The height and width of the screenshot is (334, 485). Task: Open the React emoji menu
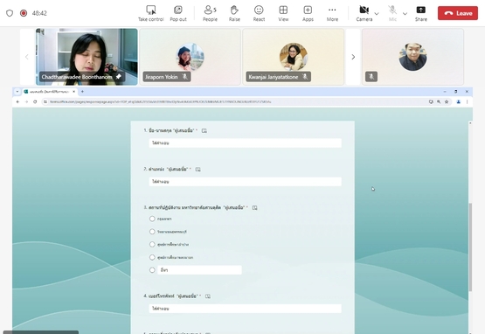pos(259,13)
